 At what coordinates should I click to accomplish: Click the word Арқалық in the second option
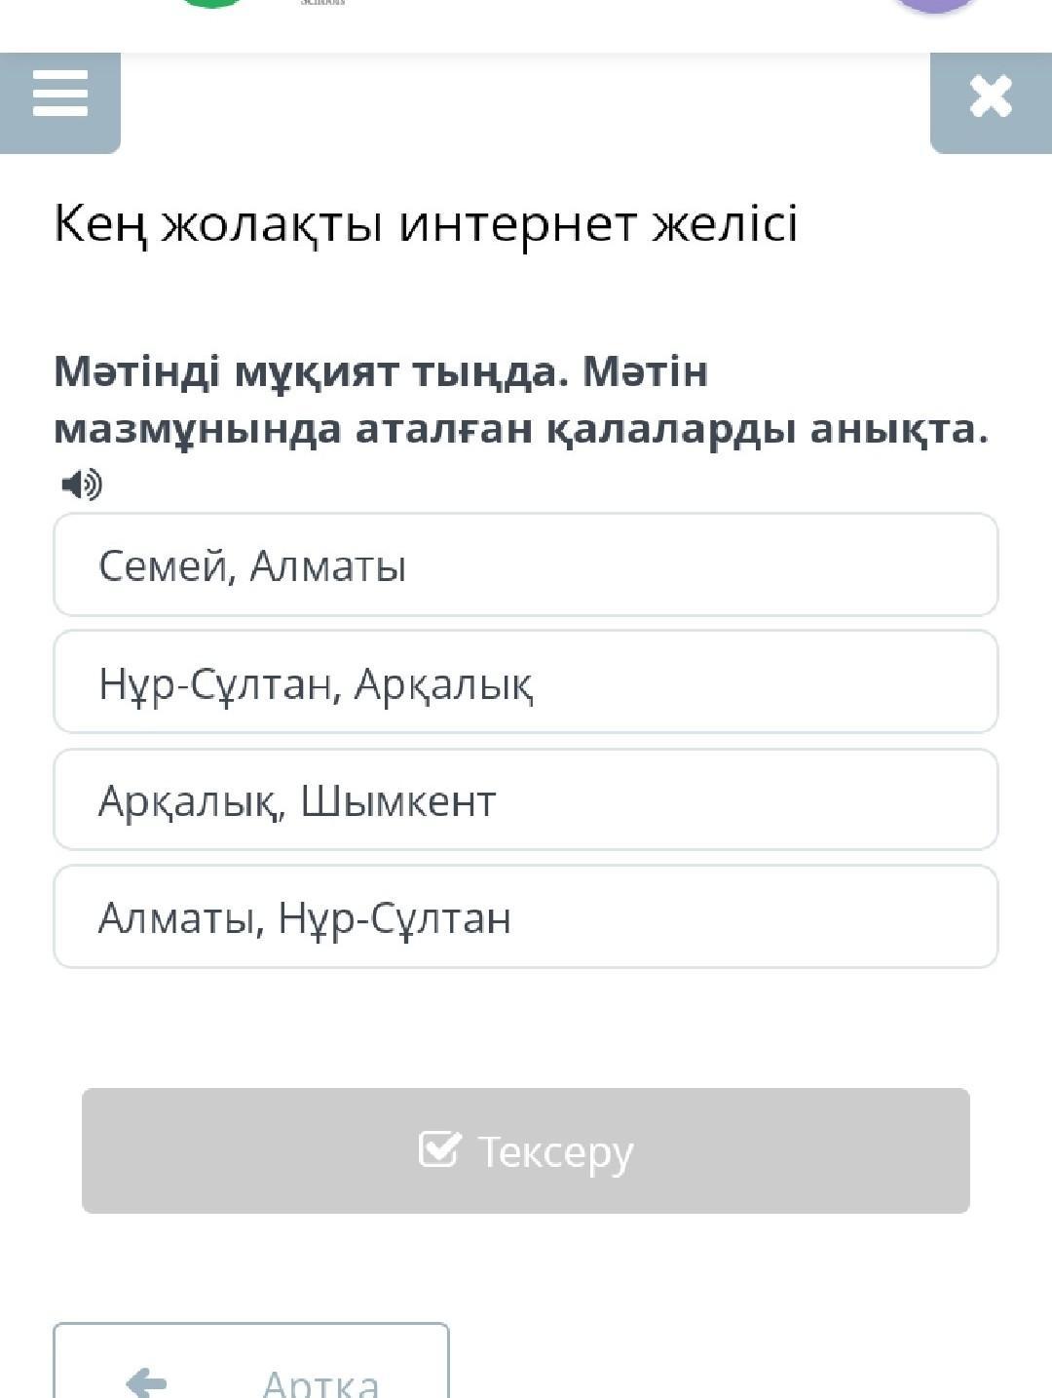444,684
